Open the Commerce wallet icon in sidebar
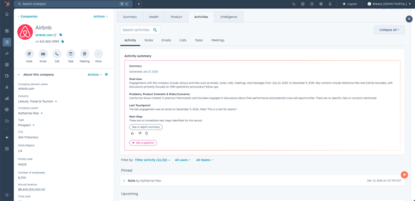The image size is (415, 201). (x=7, y=76)
